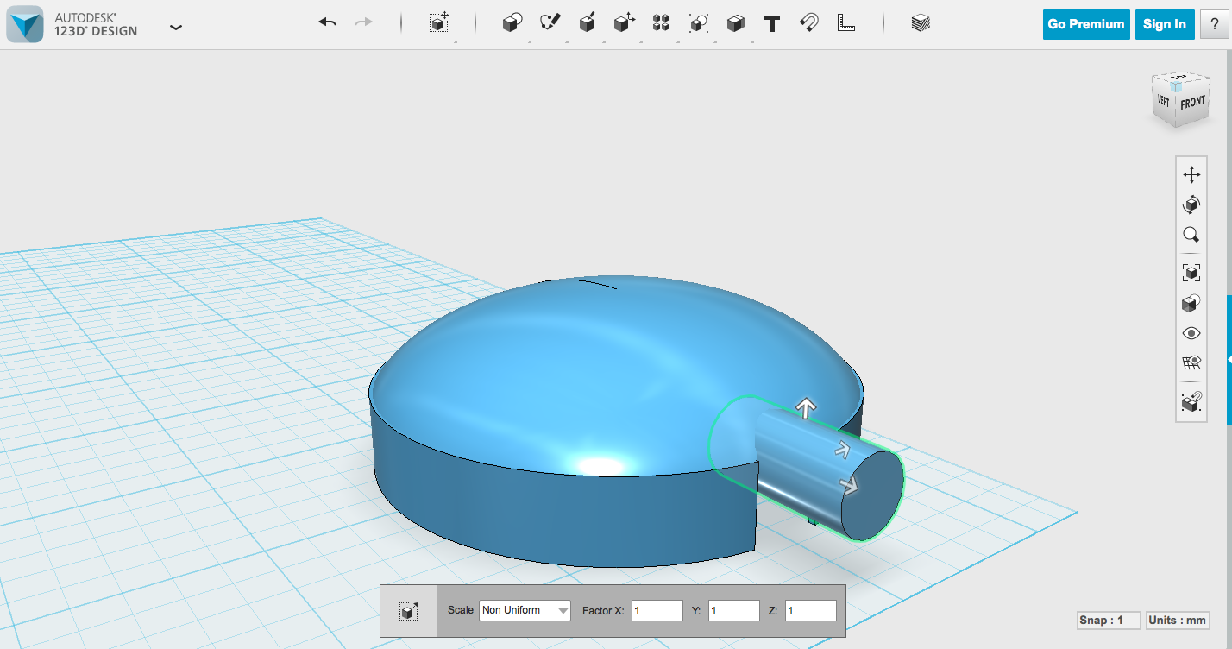
Task: Click FRONT on the view cube
Action: point(1195,99)
